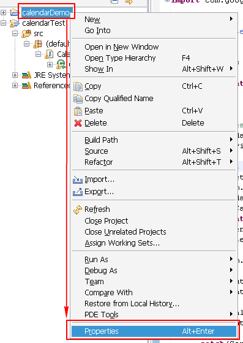The height and width of the screenshot is (343, 243).
Task: Open the Properties menu entry
Action: 154,331
